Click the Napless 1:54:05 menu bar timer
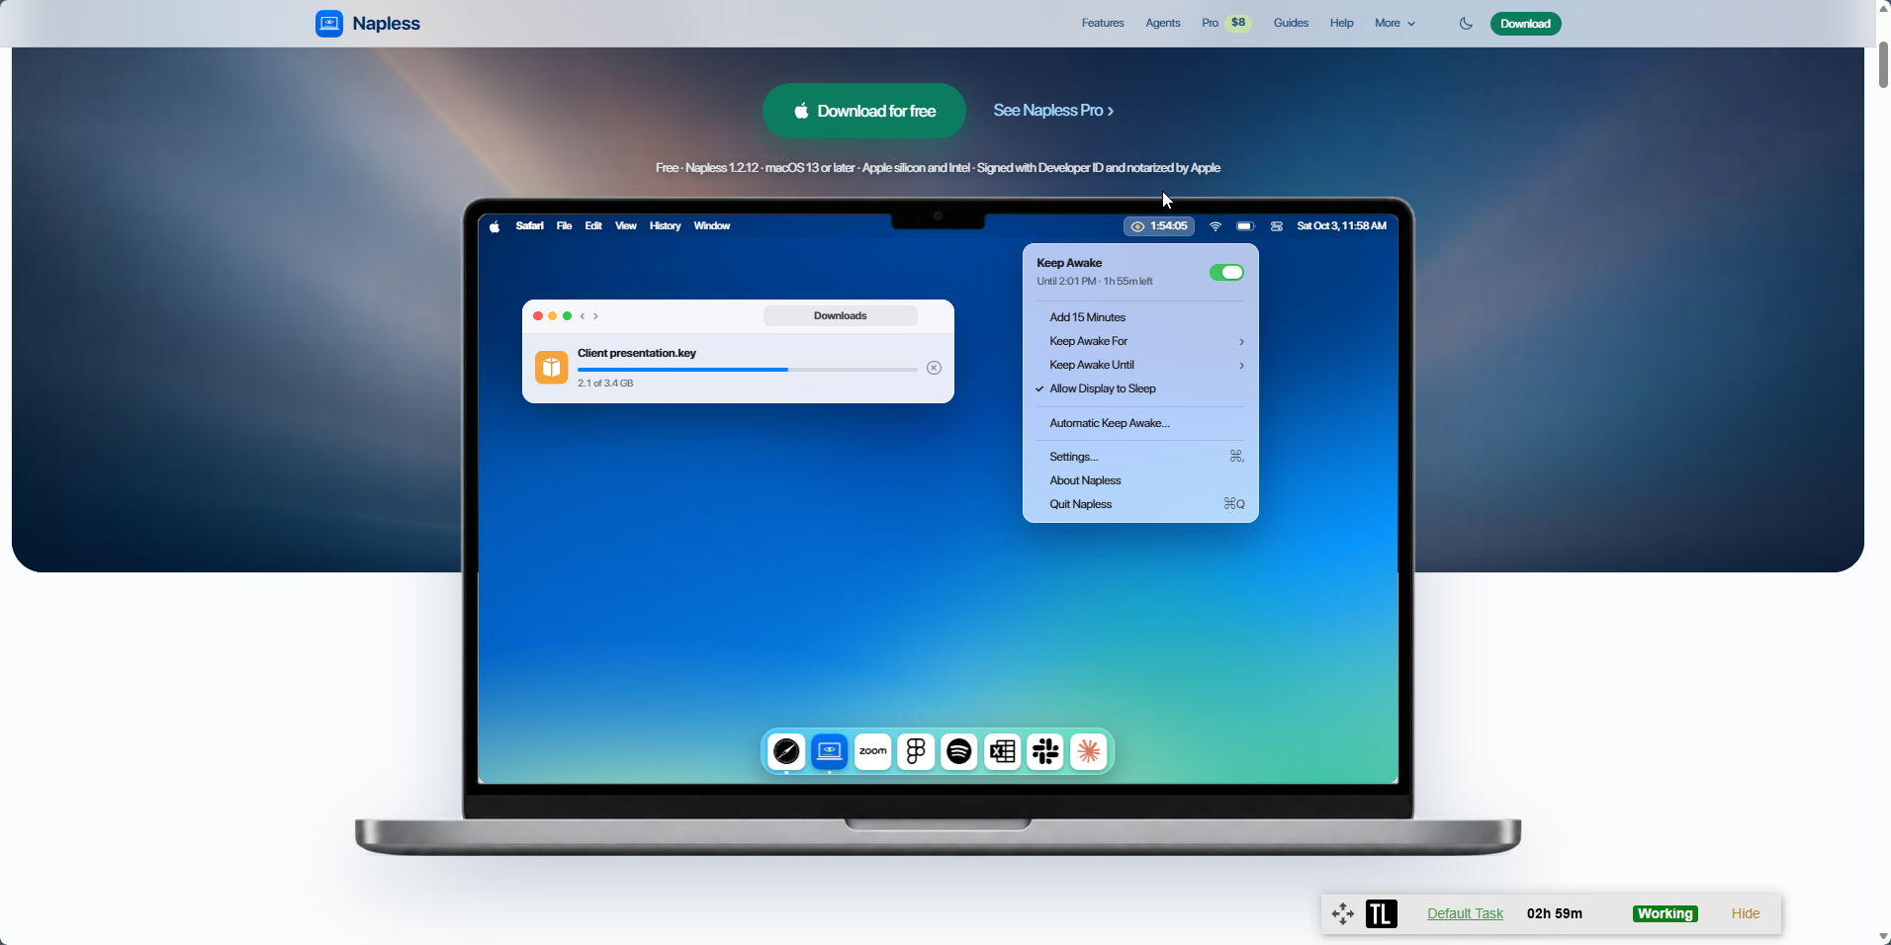 coord(1159,226)
